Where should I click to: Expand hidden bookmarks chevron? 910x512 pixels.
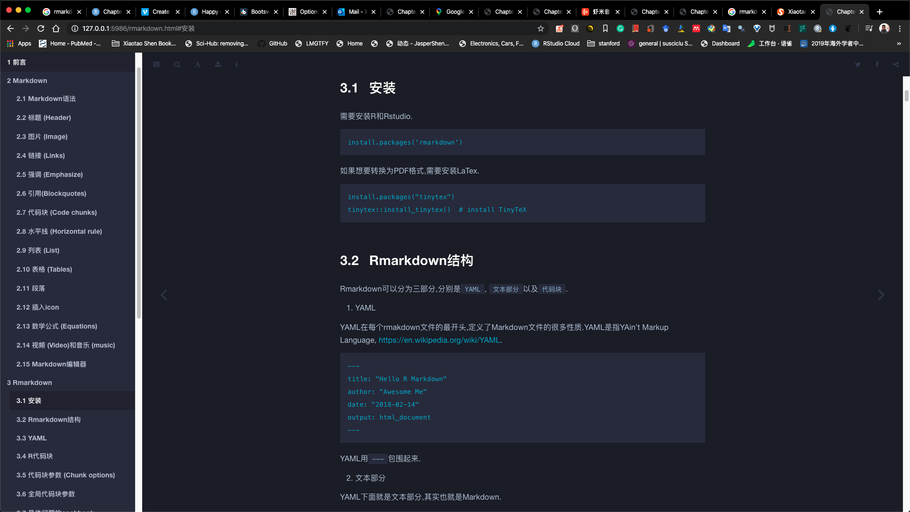click(899, 44)
